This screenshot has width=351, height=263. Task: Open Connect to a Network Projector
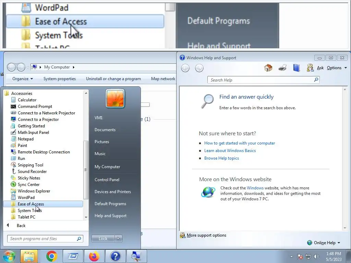(x=46, y=113)
